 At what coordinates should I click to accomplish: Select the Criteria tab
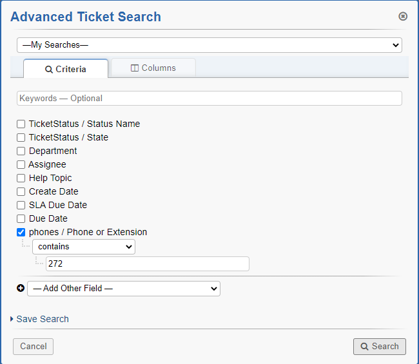pos(66,69)
